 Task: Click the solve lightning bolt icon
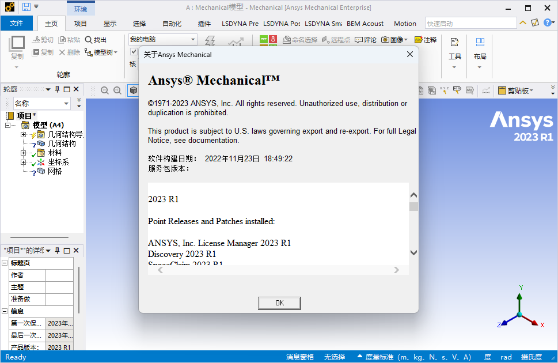click(x=210, y=40)
